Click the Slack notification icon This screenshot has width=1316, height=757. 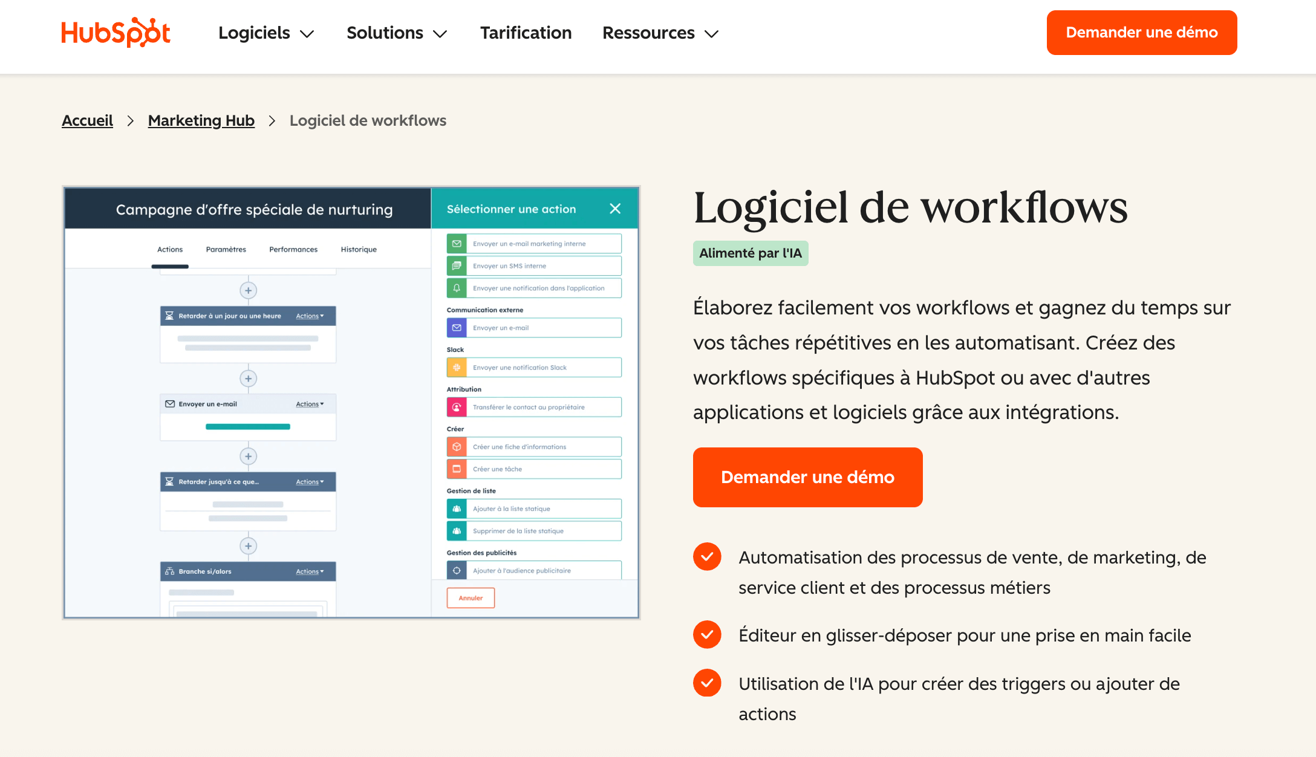[457, 368]
